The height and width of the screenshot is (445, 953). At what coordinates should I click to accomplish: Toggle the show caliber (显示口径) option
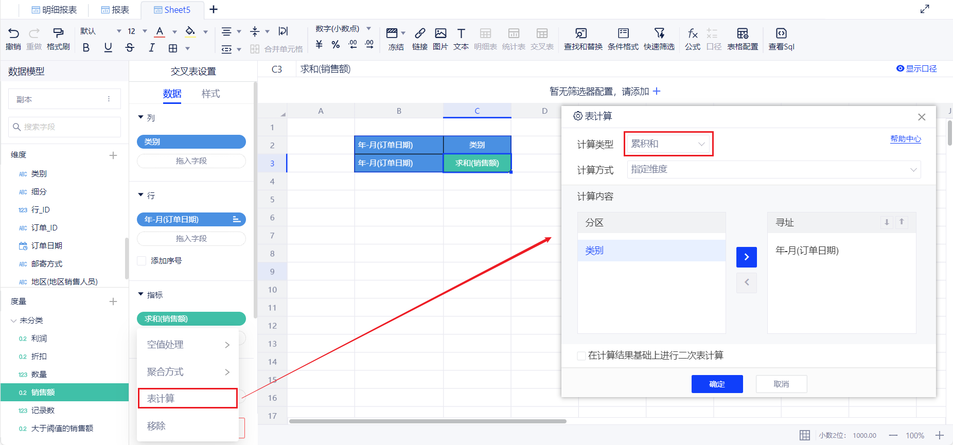[900, 68]
